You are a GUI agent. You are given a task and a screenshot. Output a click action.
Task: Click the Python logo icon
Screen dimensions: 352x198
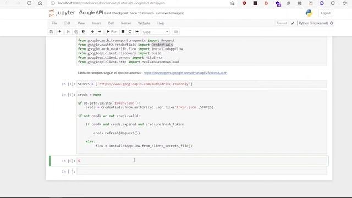pyautogui.click(x=309, y=13)
